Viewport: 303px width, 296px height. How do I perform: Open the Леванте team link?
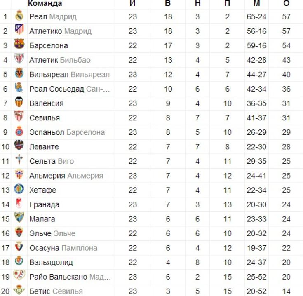coord(44,147)
